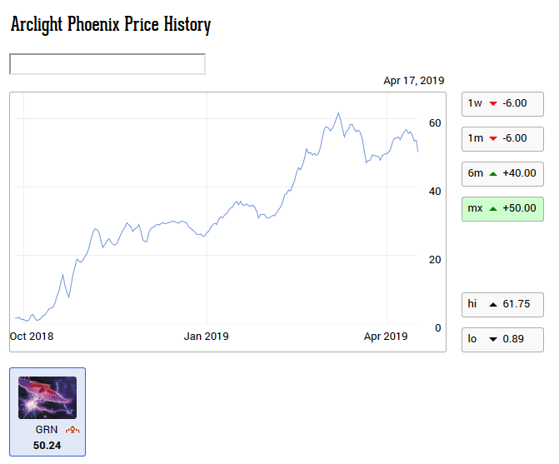Open the Arclight Phoenix card art thumbnail

click(47, 397)
